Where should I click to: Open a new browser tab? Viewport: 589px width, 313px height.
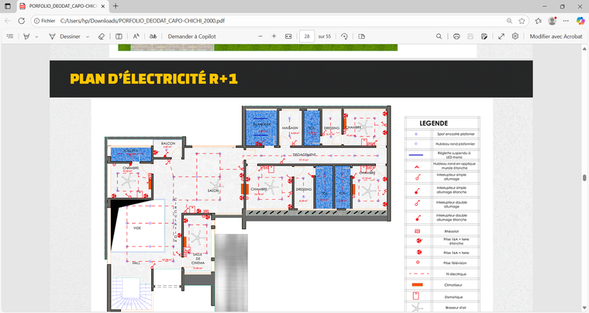(115, 6)
